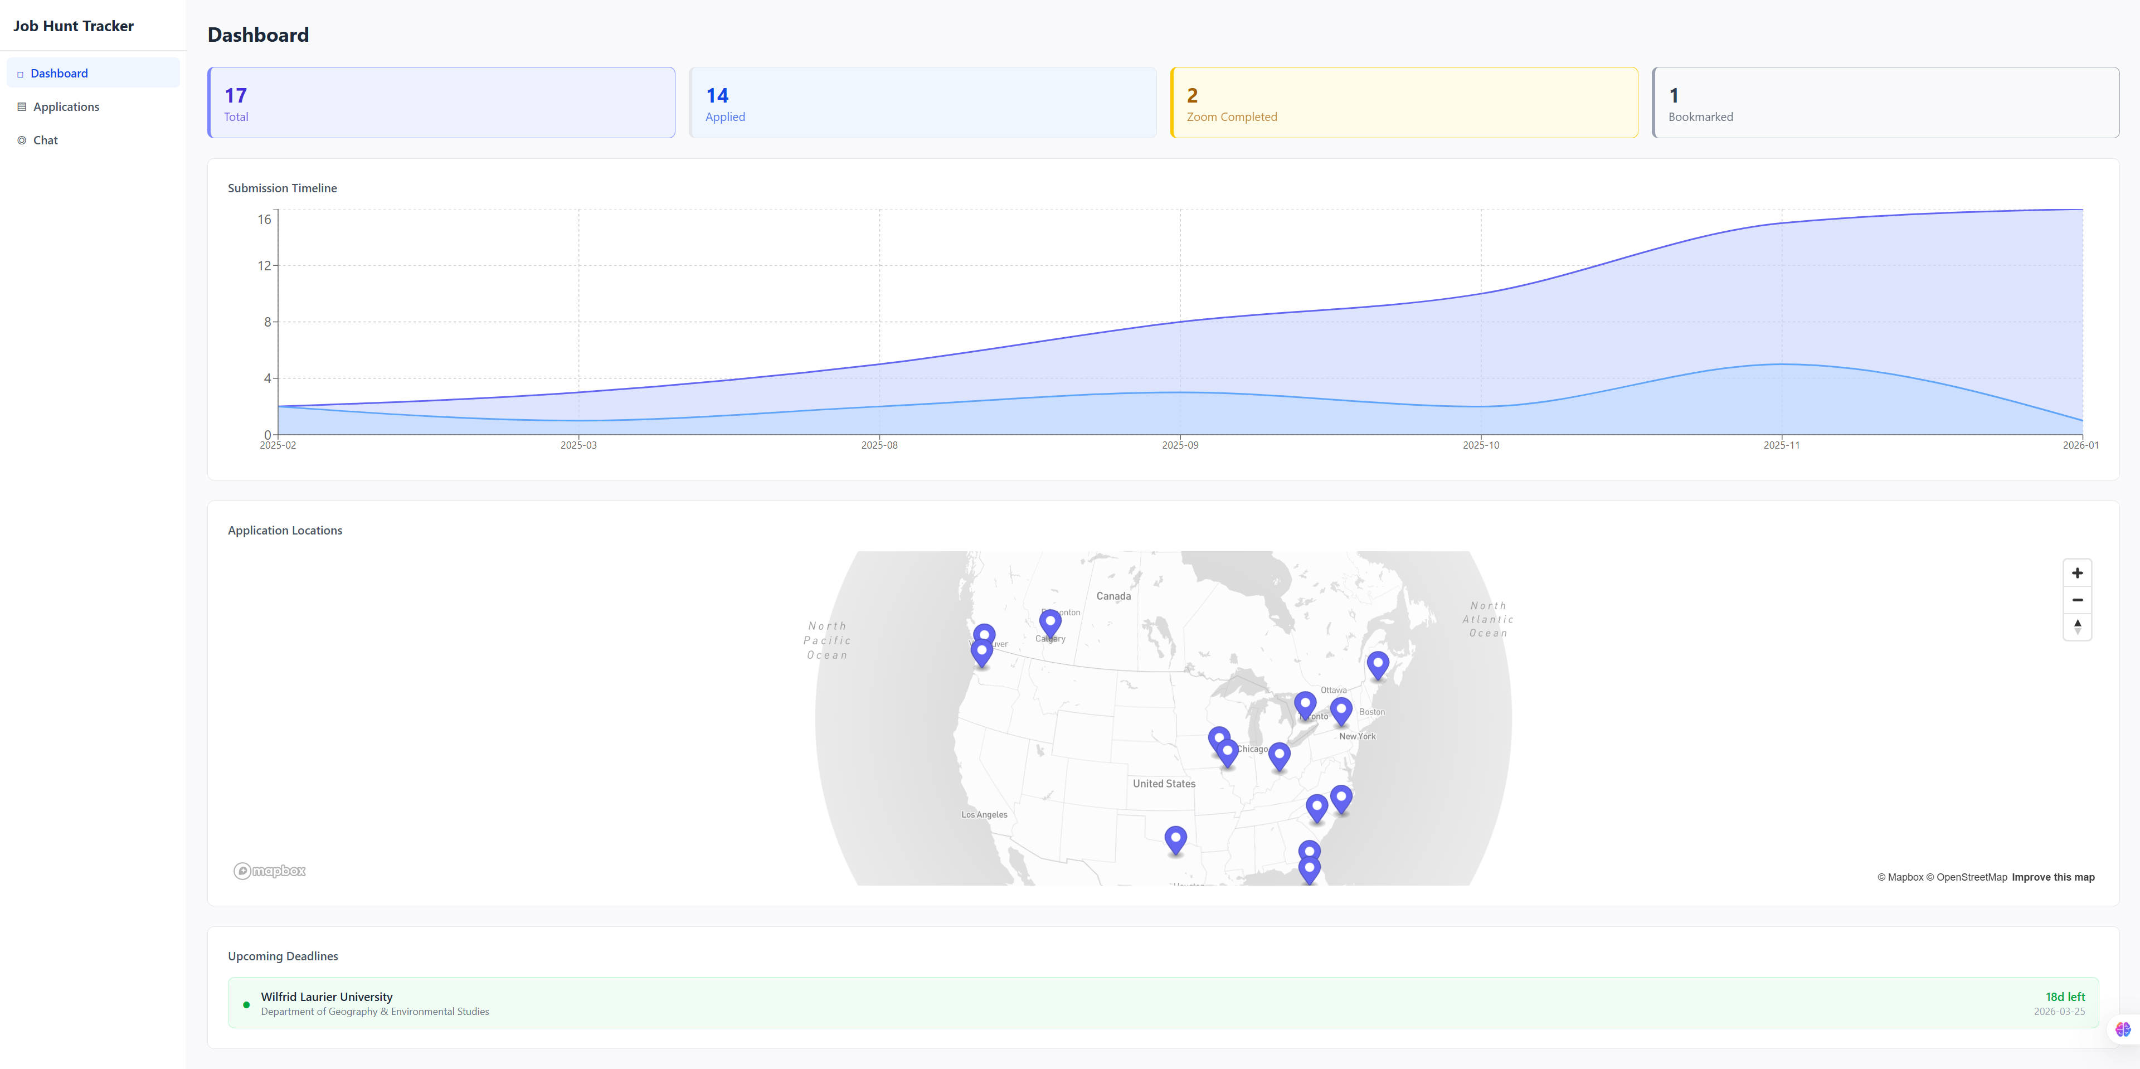Open the brain assistant icon
Image resolution: width=2140 pixels, height=1069 pixels.
point(2123,1029)
